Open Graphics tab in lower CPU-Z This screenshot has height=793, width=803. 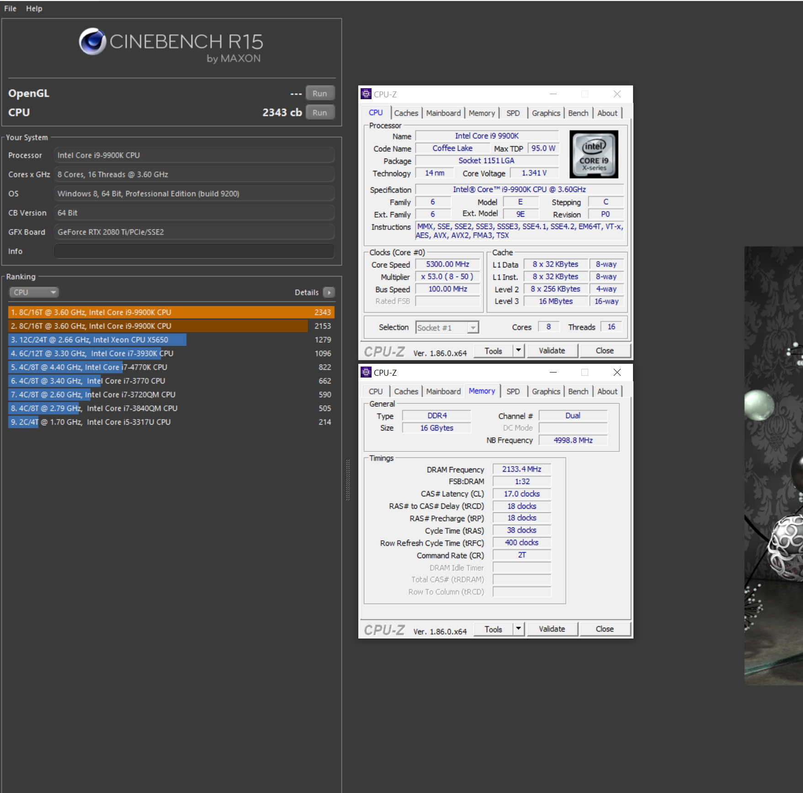(x=546, y=391)
